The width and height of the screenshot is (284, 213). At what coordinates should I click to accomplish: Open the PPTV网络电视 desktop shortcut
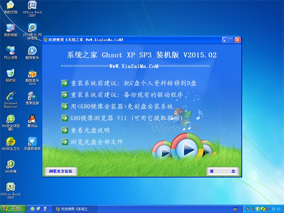[32, 28]
